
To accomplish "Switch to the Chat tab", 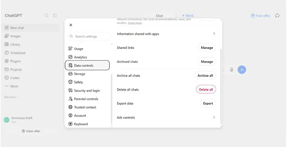I will coord(160,16).
